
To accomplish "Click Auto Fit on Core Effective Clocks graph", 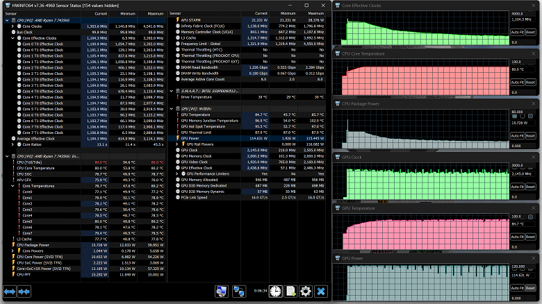I will pyautogui.click(x=517, y=32).
